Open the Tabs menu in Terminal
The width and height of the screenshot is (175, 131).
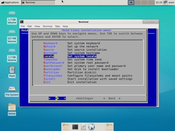click(57, 26)
